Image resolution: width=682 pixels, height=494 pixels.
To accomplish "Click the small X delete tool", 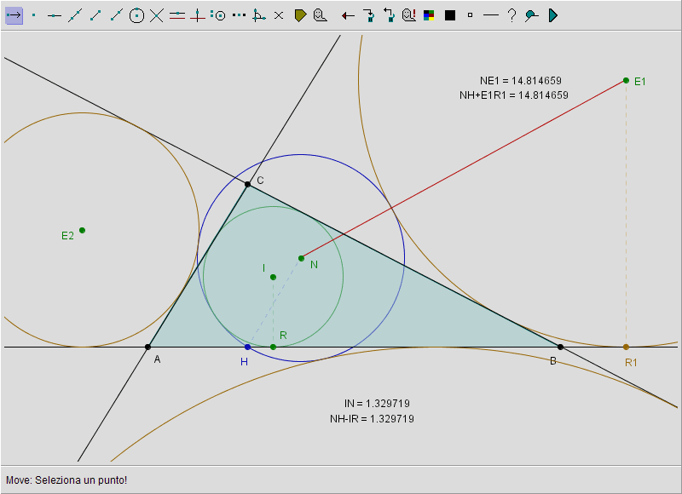I will click(279, 15).
